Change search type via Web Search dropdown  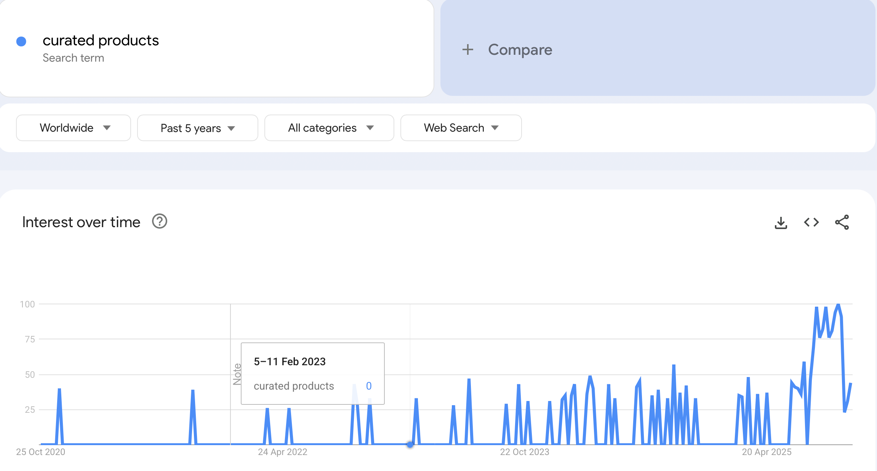[461, 128]
